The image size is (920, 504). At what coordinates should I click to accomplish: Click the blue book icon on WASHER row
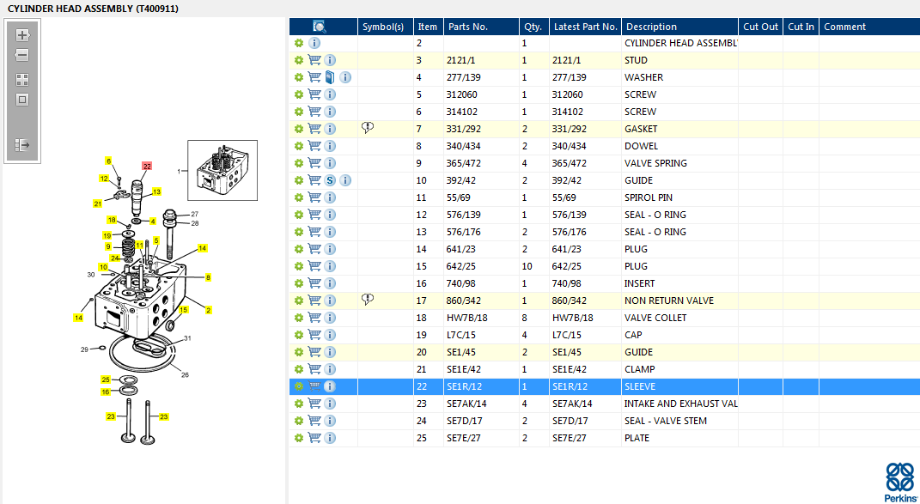coord(330,77)
